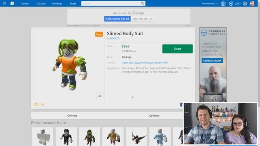This screenshot has height=146, width=260.
Task: Click the Report link below ad
Action: (x=188, y=26)
